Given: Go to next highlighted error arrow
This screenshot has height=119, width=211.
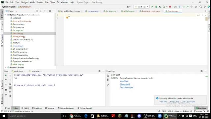Looking at the screenshot, I should pos(206,15).
